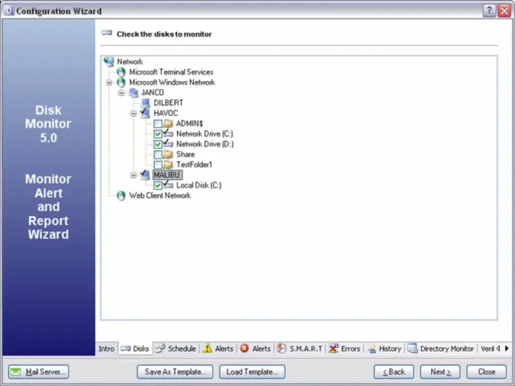Select the DILBERT tree label
This screenshot has width=515, height=386.
168,103
